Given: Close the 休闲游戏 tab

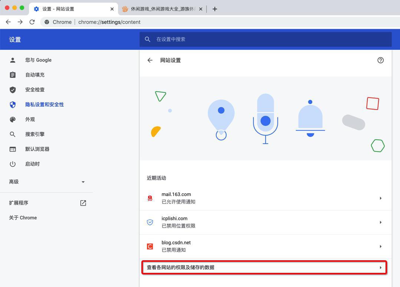Looking at the screenshot, I should click(201, 9).
